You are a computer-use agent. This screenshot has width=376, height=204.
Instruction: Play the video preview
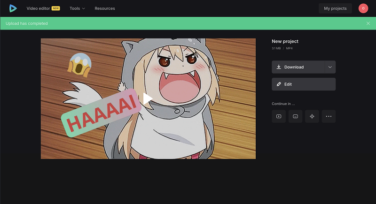tap(148, 98)
